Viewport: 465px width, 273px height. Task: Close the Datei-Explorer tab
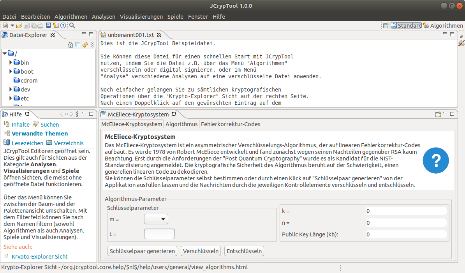[53, 35]
